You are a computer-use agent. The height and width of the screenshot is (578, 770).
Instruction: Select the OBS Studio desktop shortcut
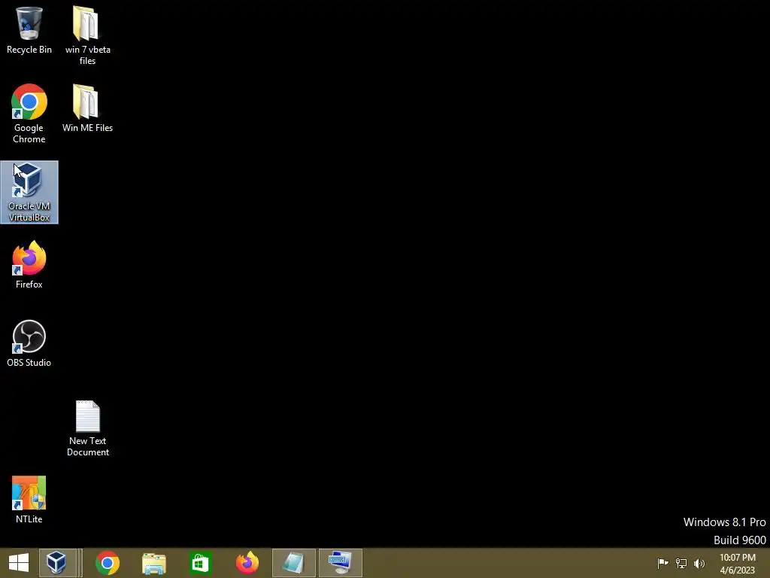point(29,343)
